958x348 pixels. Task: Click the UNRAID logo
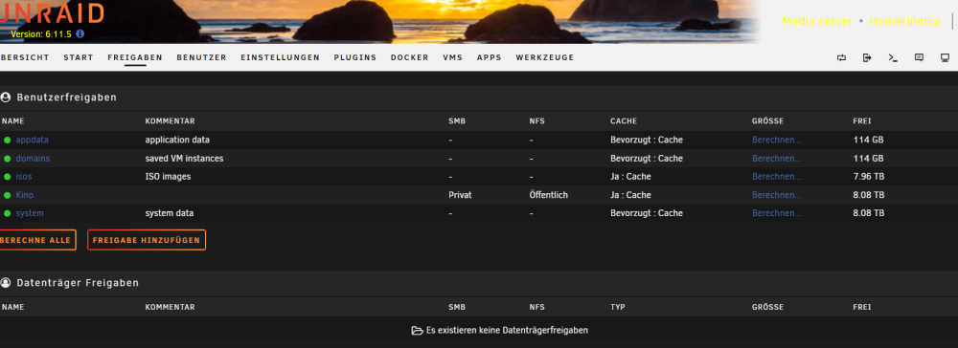52,13
